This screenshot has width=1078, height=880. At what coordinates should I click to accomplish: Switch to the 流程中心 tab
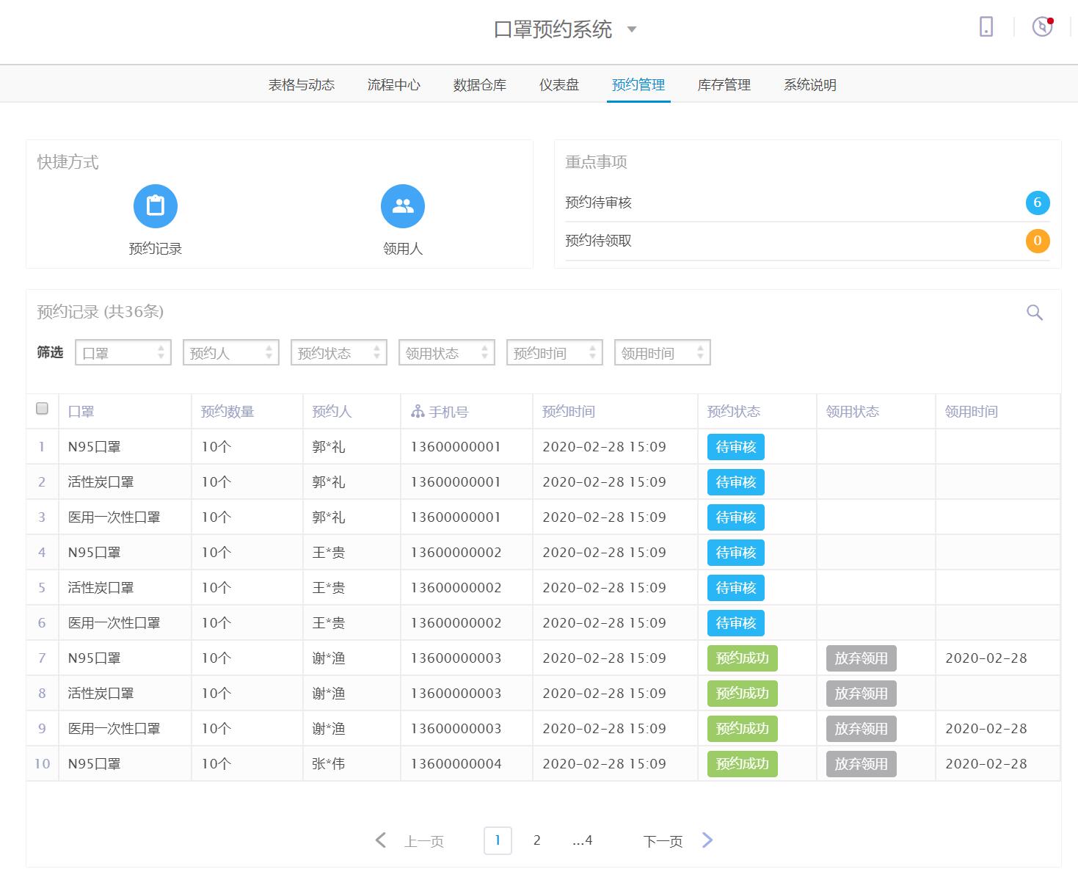coord(394,85)
